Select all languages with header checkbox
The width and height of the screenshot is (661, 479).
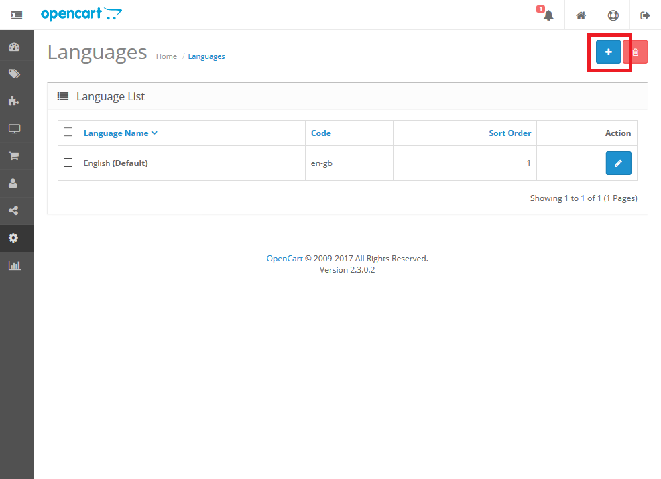68,132
